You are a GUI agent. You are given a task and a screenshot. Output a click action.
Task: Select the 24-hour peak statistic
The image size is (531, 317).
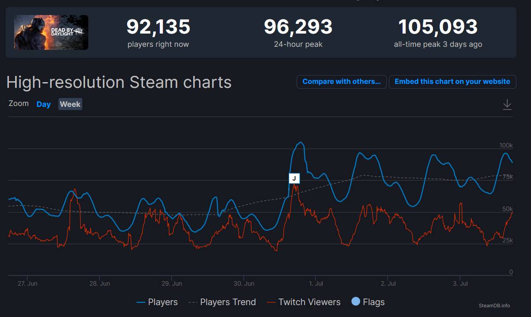point(297,26)
